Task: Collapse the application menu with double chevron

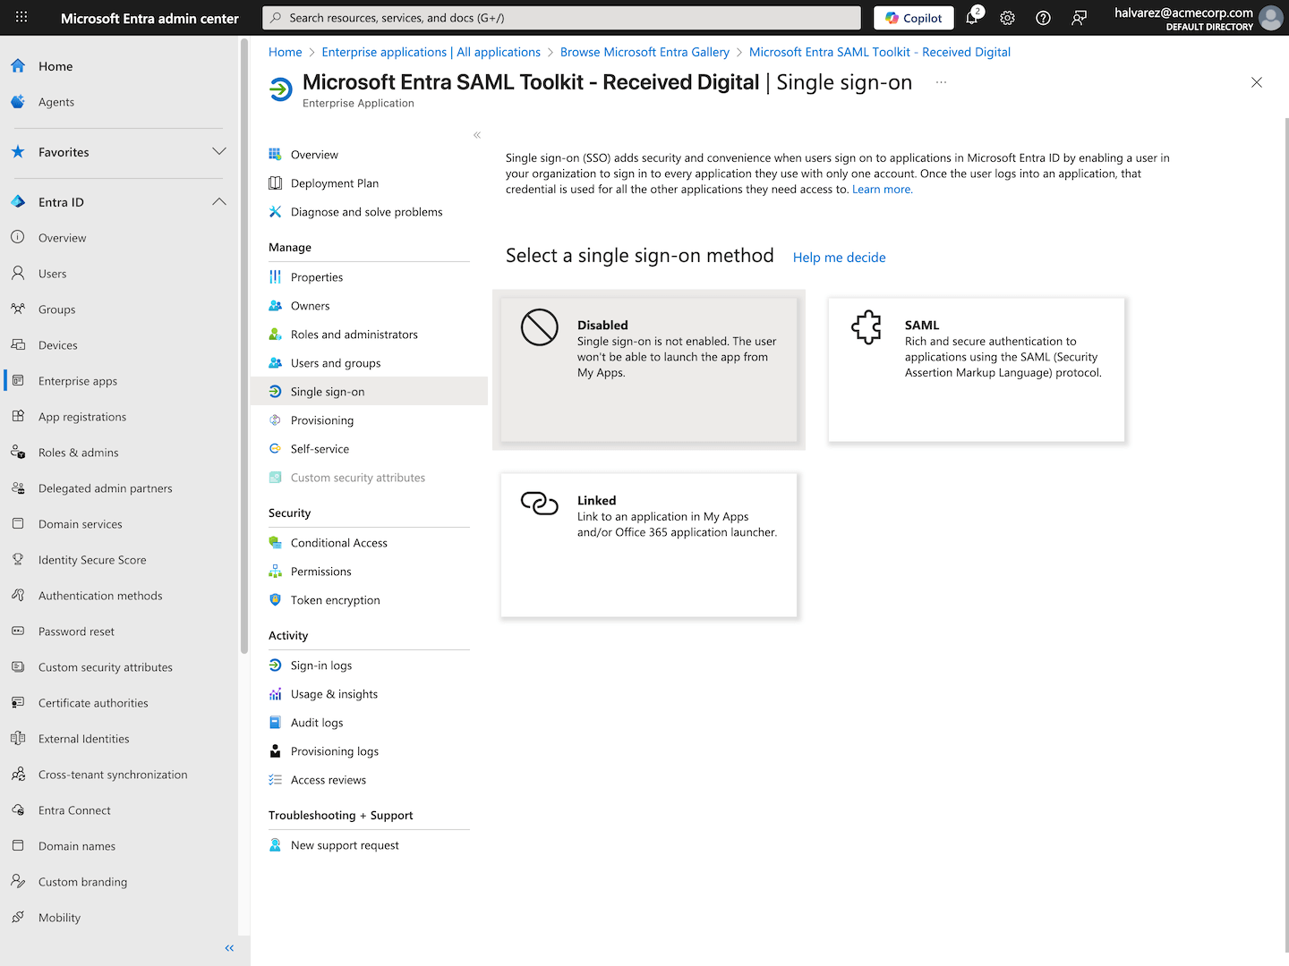Action: coord(477,135)
